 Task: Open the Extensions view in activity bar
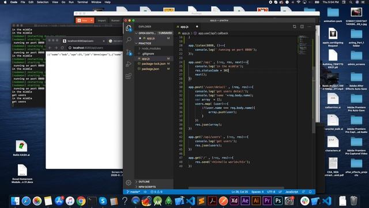click(129, 76)
